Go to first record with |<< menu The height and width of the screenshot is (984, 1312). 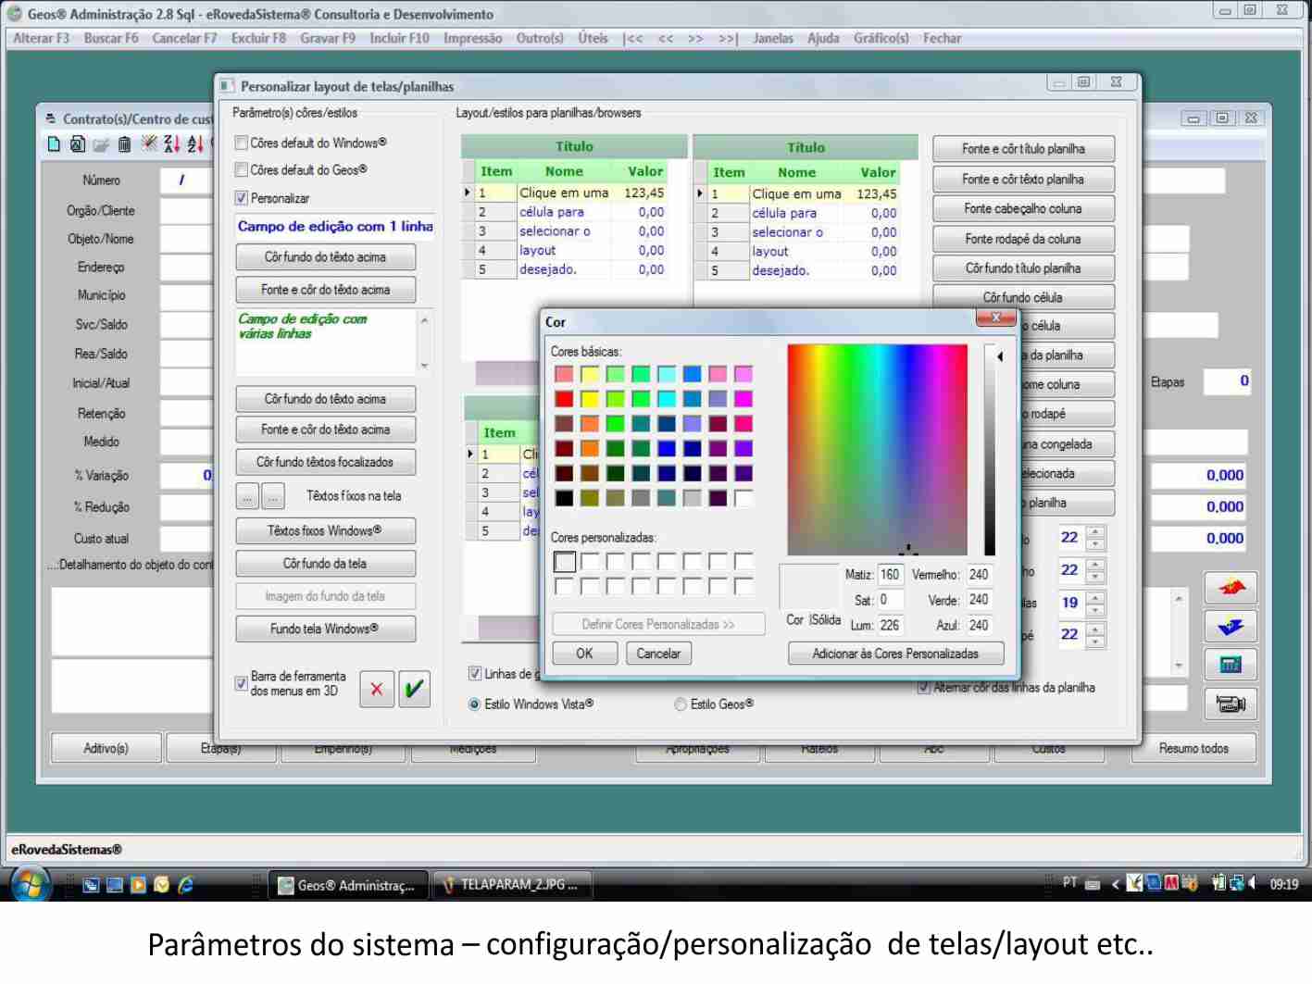pyautogui.click(x=633, y=38)
